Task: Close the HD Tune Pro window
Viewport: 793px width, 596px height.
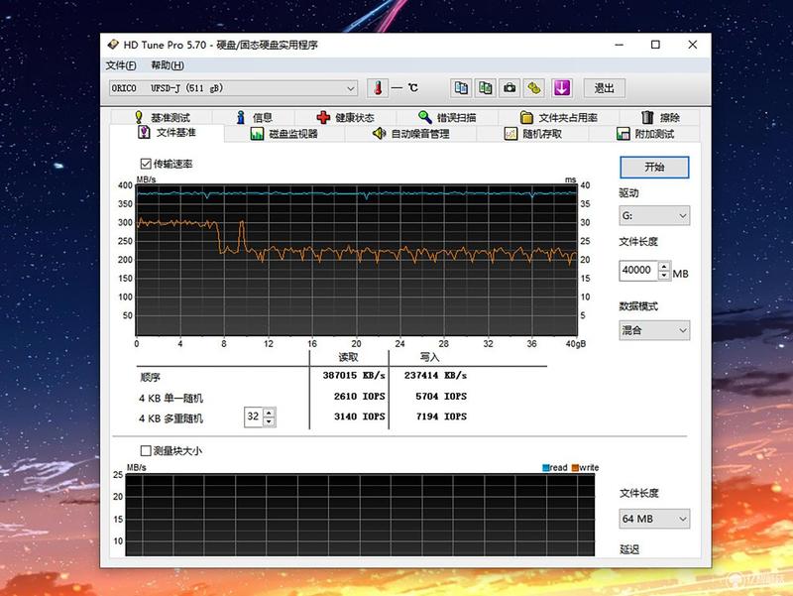Action: (x=692, y=45)
